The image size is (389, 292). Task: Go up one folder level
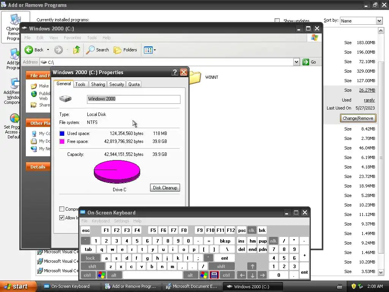pos(77,50)
